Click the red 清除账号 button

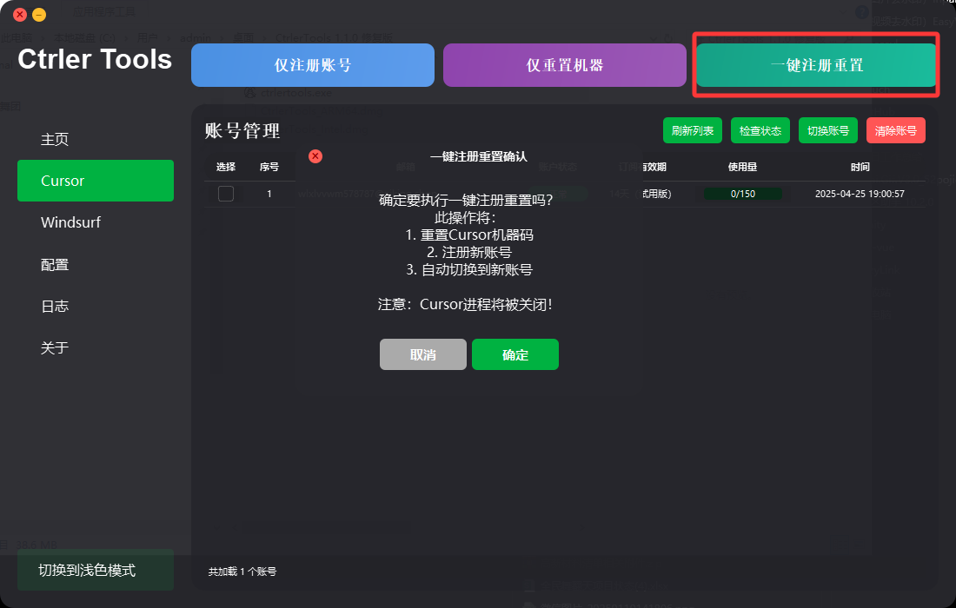click(x=896, y=130)
